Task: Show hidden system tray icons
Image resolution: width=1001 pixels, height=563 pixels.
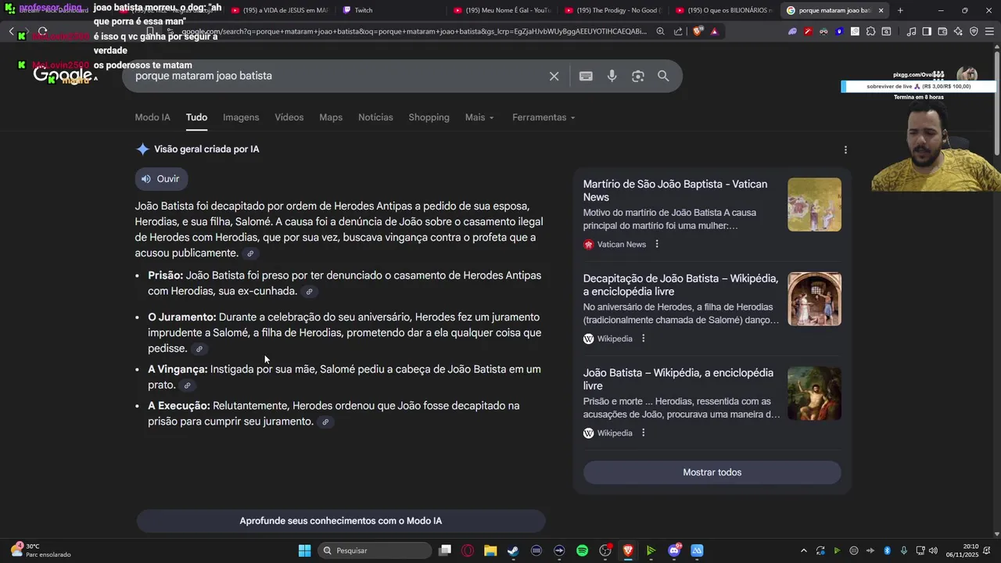Action: click(803, 550)
